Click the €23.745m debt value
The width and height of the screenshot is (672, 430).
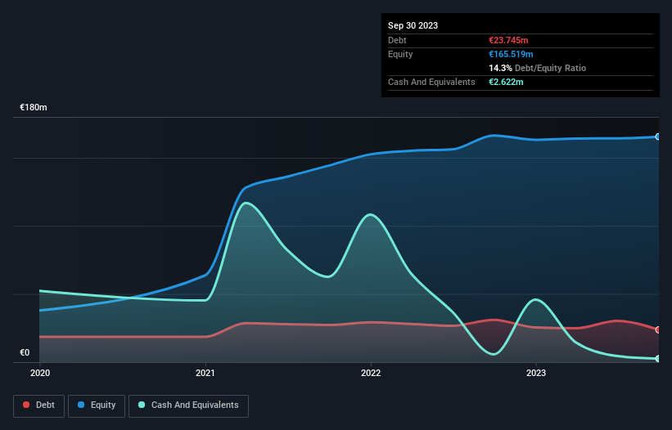click(508, 40)
